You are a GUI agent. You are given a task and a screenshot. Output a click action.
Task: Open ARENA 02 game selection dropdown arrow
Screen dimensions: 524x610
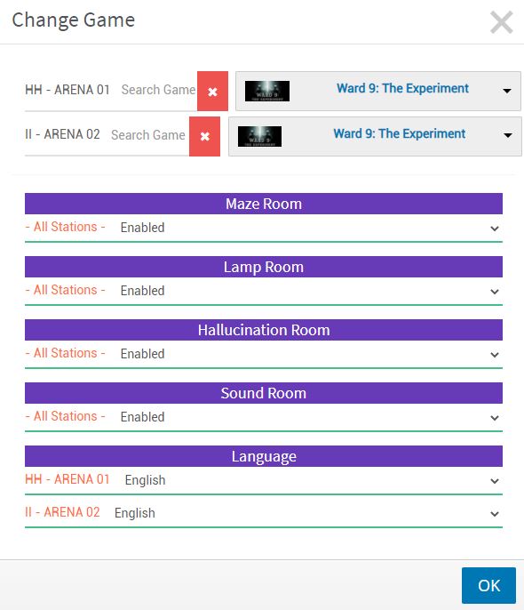(508, 135)
